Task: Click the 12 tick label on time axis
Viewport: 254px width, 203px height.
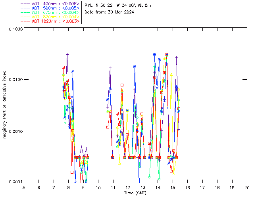Action: click(128, 187)
